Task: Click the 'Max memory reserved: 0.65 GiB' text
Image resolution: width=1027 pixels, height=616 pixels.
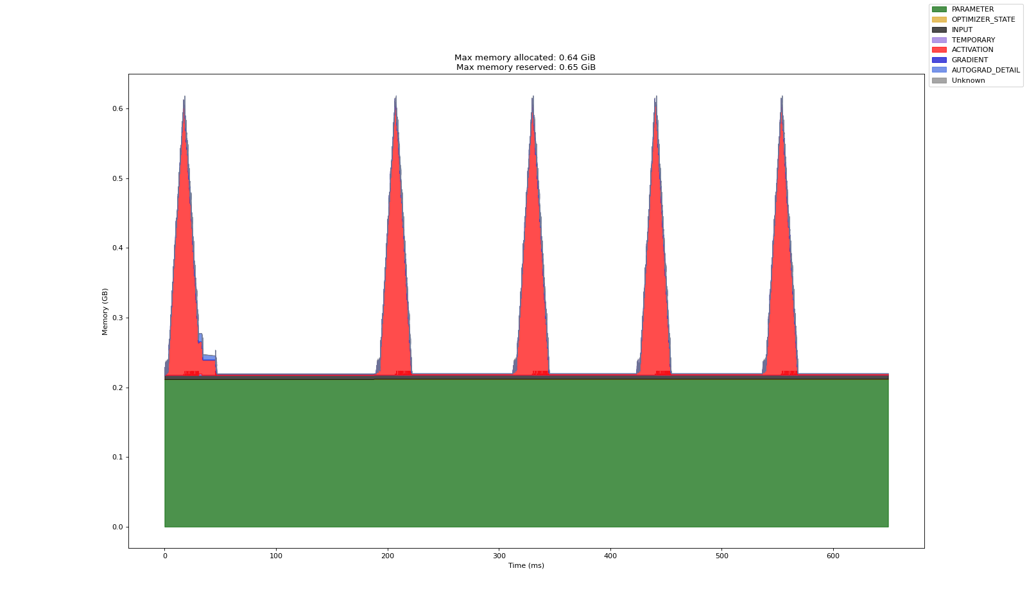Action: tap(526, 67)
